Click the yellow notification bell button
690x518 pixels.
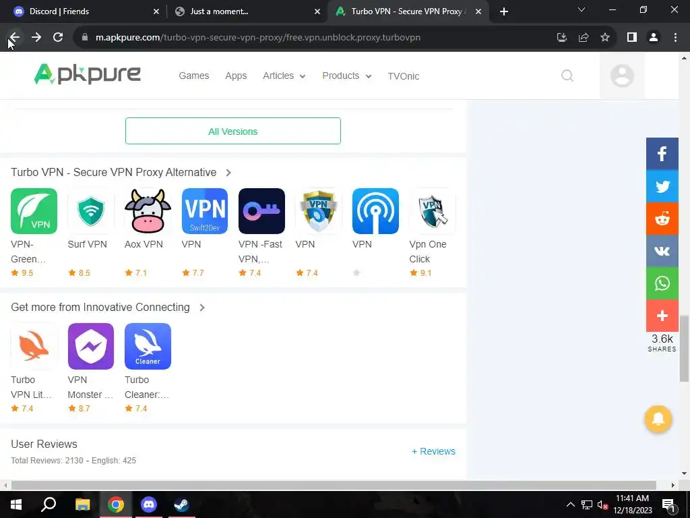[658, 419]
